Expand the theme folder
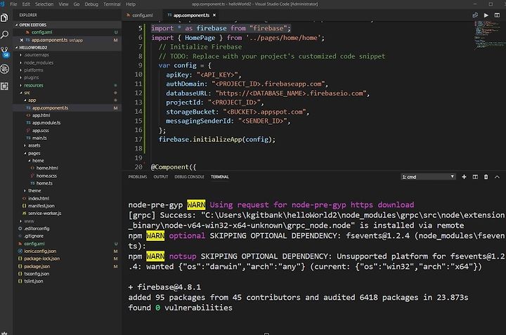 point(67,190)
